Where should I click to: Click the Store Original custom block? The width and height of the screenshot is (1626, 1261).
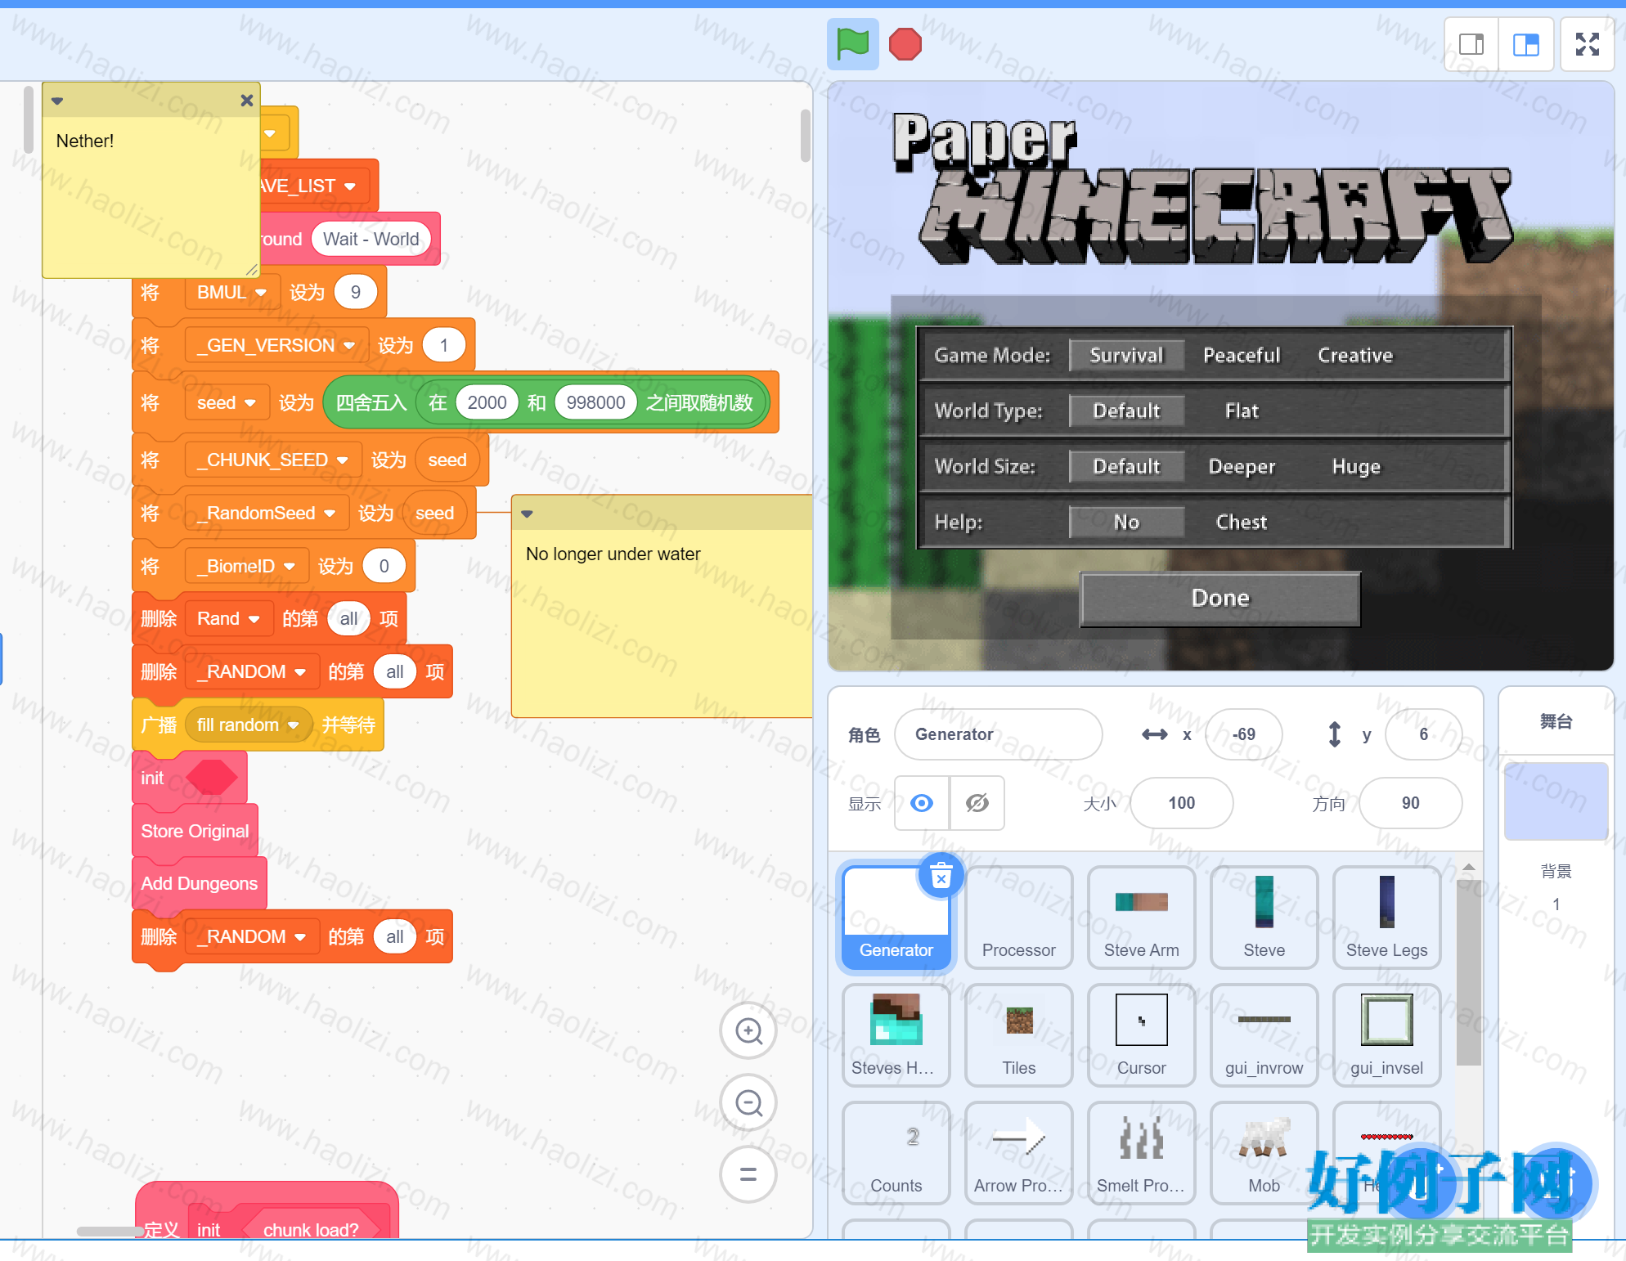pos(195,831)
